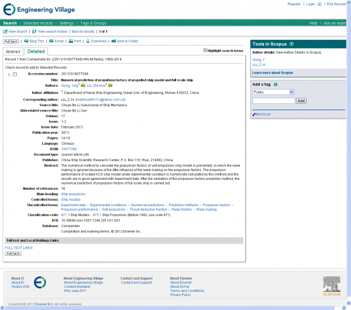Click the del.icio.us link

tap(263, 114)
